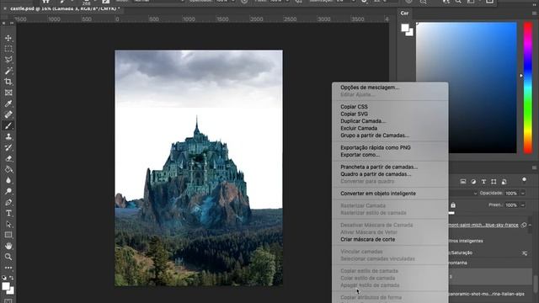
Task: Toggle the lock all layer button
Action: click(453, 205)
